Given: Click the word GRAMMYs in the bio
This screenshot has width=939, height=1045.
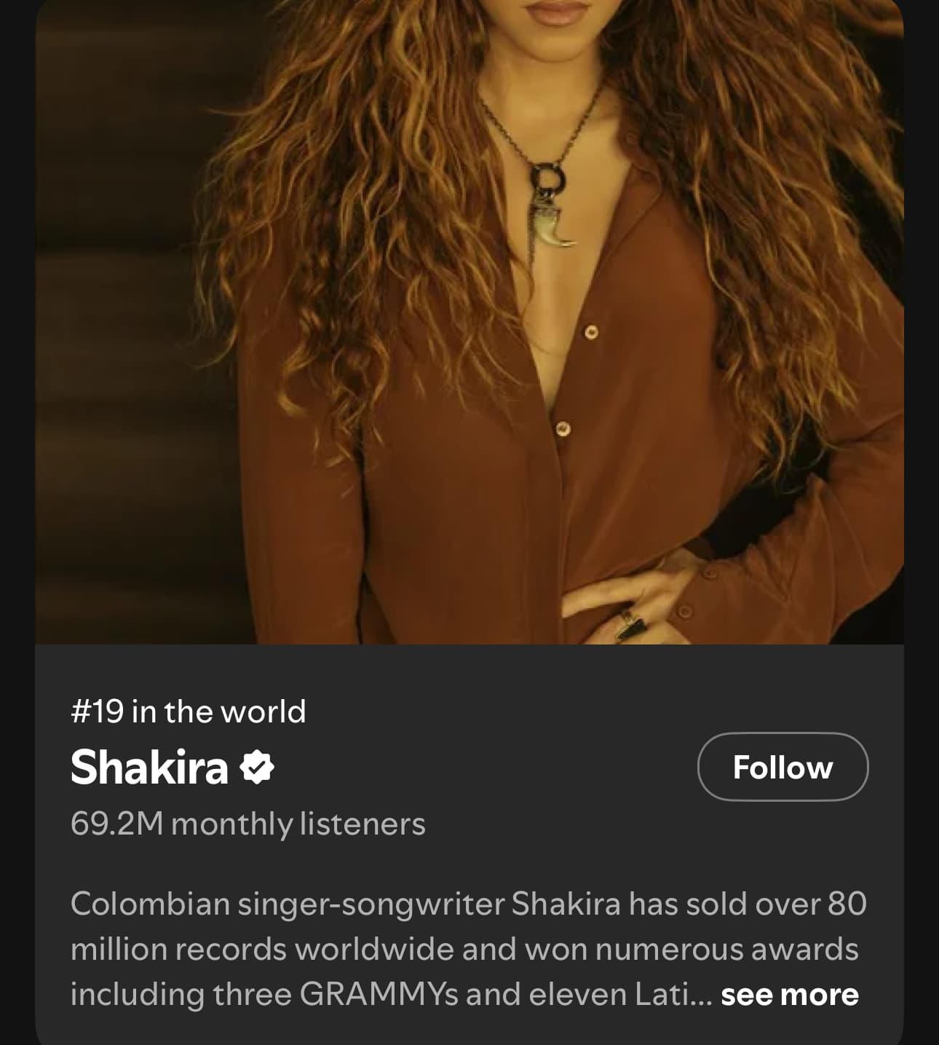Looking at the screenshot, I should (379, 995).
